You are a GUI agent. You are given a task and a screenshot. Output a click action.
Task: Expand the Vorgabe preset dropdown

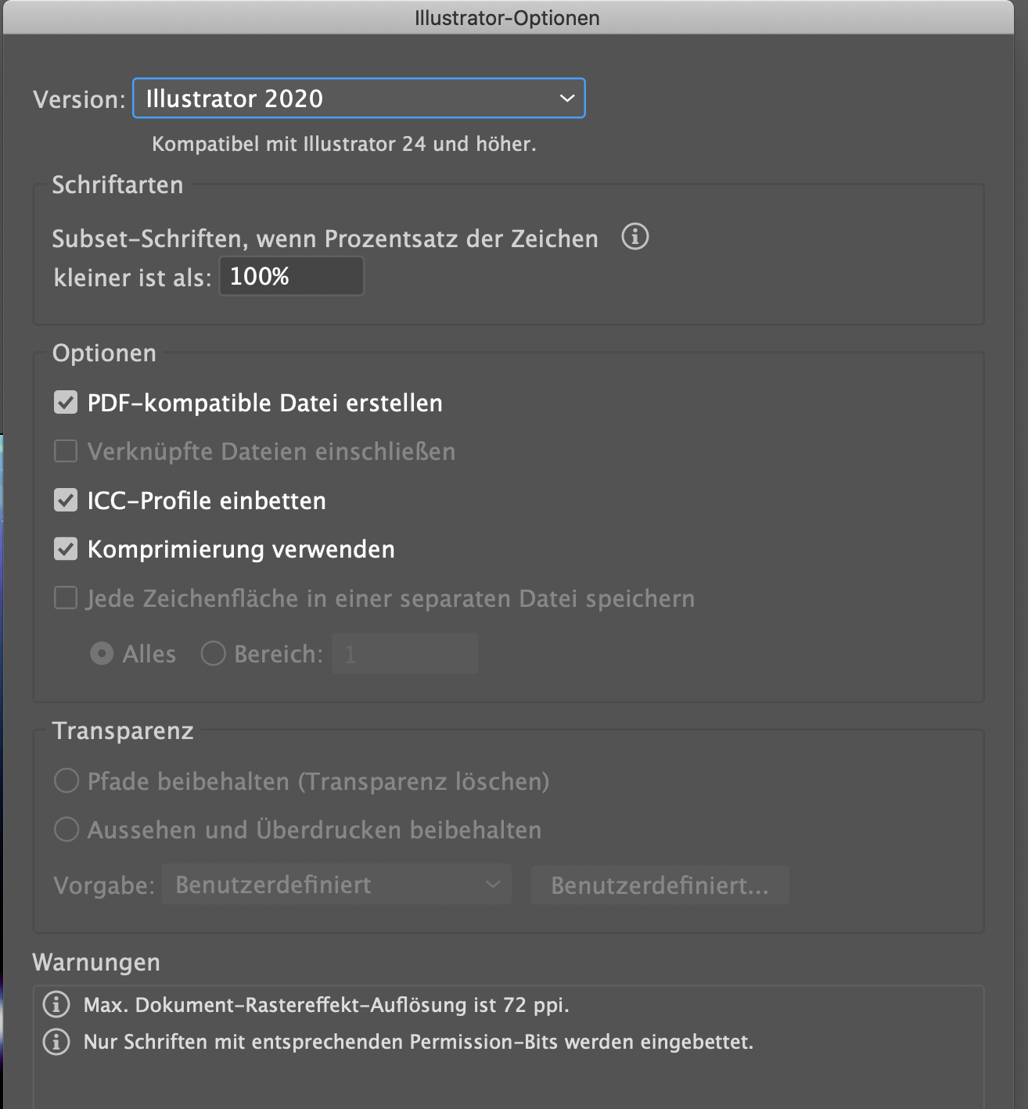(335, 884)
